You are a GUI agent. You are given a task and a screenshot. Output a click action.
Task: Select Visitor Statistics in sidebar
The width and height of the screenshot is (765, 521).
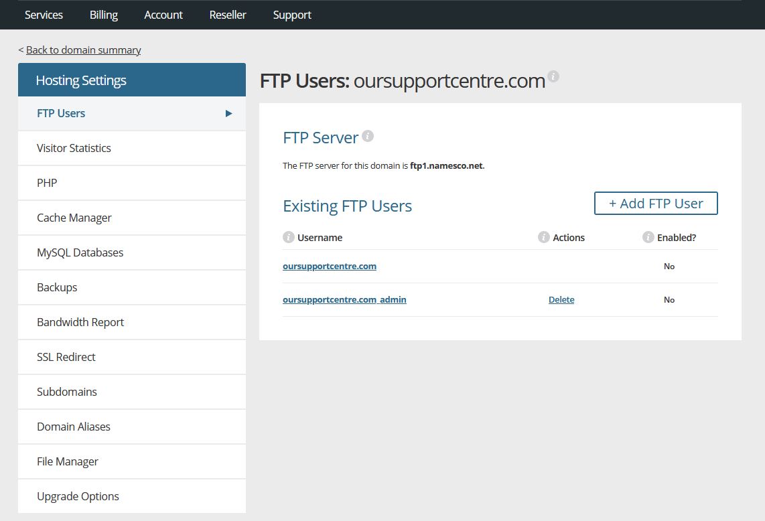pyautogui.click(x=74, y=148)
